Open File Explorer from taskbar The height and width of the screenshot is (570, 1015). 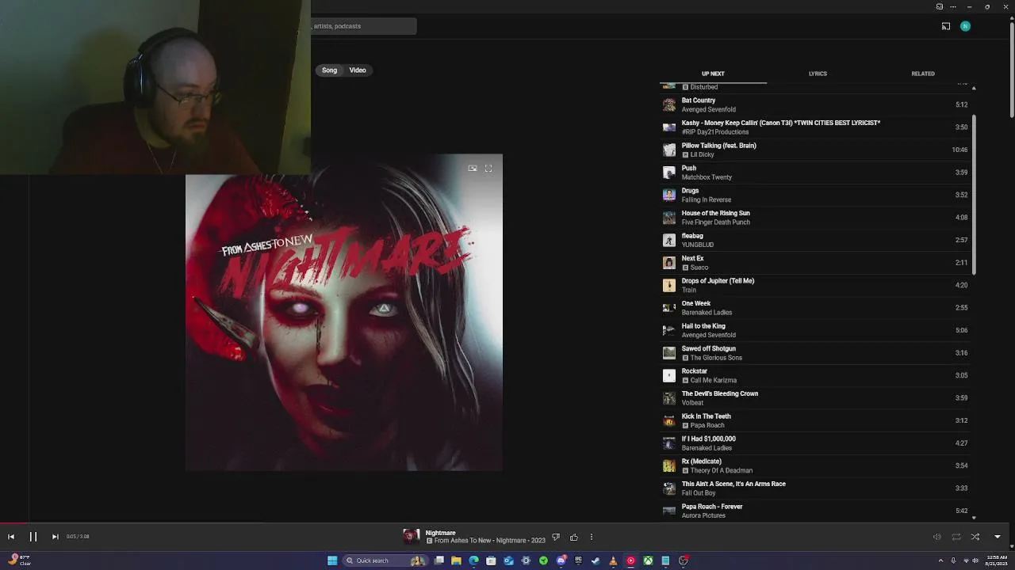[456, 560]
